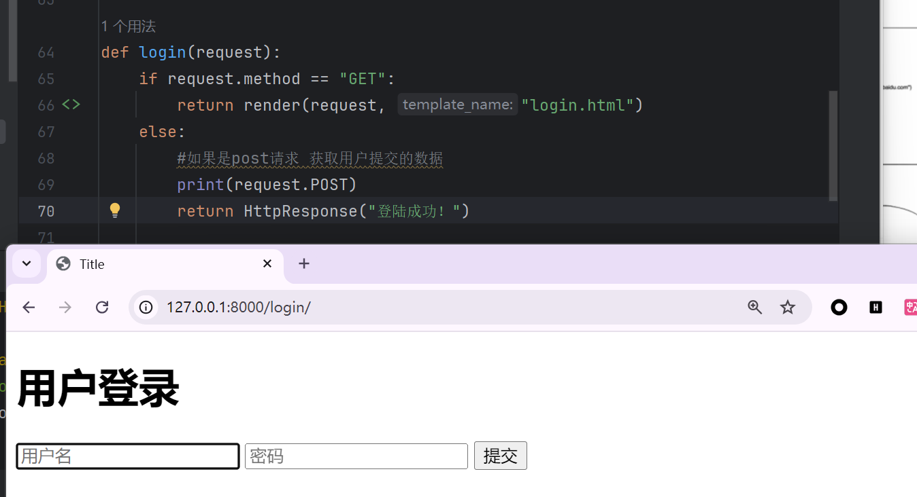Click the zoom magnifier icon in address bar

click(754, 308)
